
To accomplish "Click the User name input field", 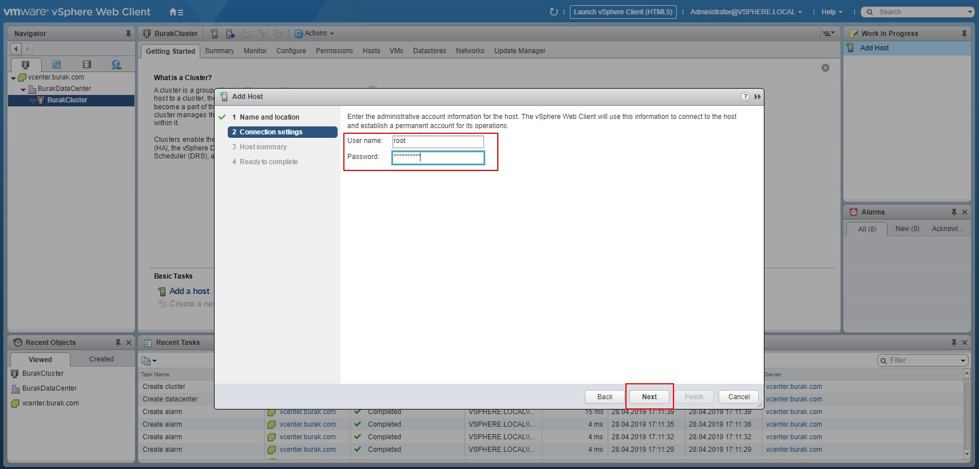I will (438, 141).
